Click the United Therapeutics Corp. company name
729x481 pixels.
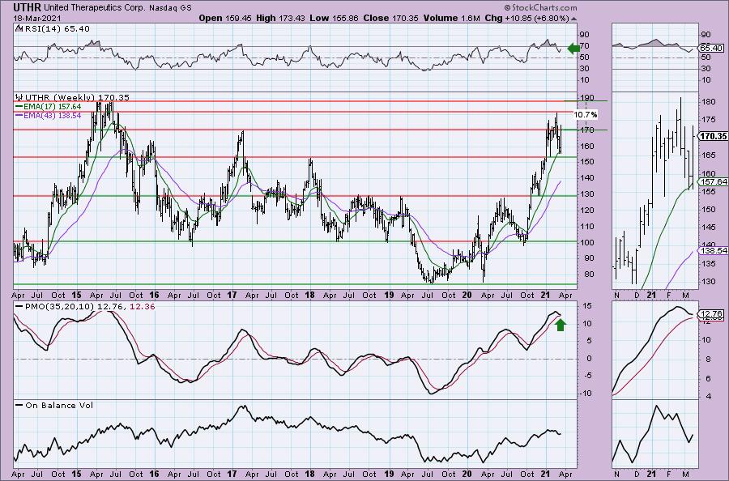point(95,8)
